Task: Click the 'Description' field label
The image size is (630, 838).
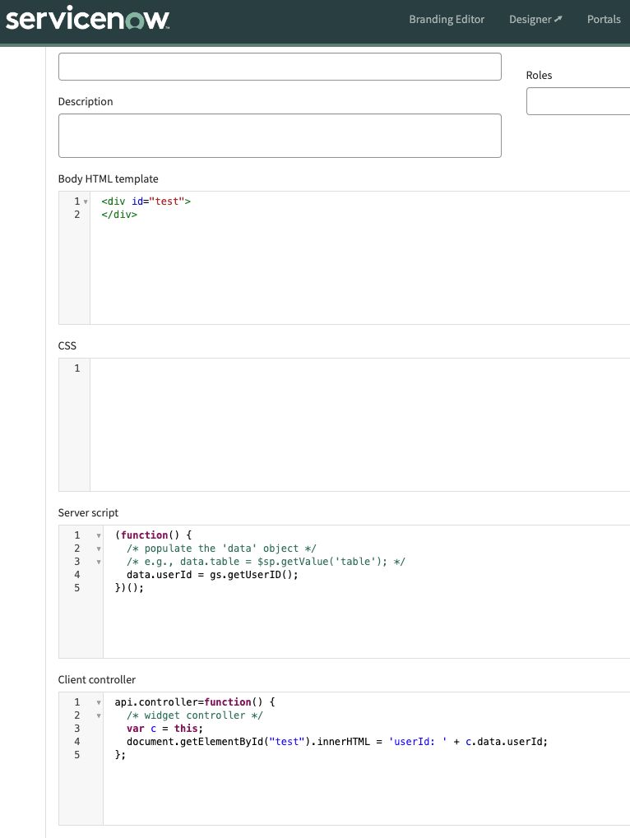Action: tap(86, 101)
